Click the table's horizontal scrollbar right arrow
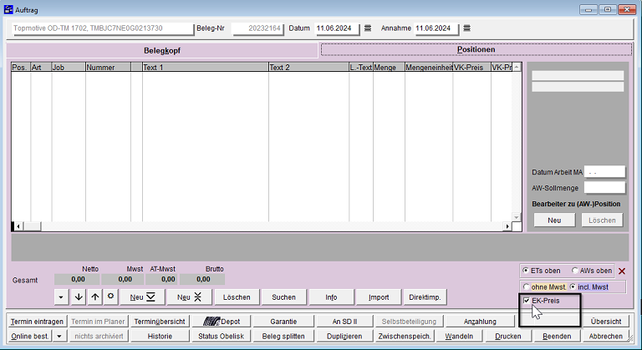Image resolution: width=642 pixels, height=350 pixels. pyautogui.click(x=507, y=226)
